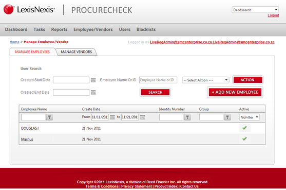Click Add New Employee button
The height and width of the screenshot is (190, 286).
coord(235,92)
